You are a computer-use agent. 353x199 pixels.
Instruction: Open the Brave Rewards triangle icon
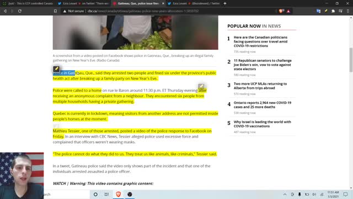click(288, 11)
